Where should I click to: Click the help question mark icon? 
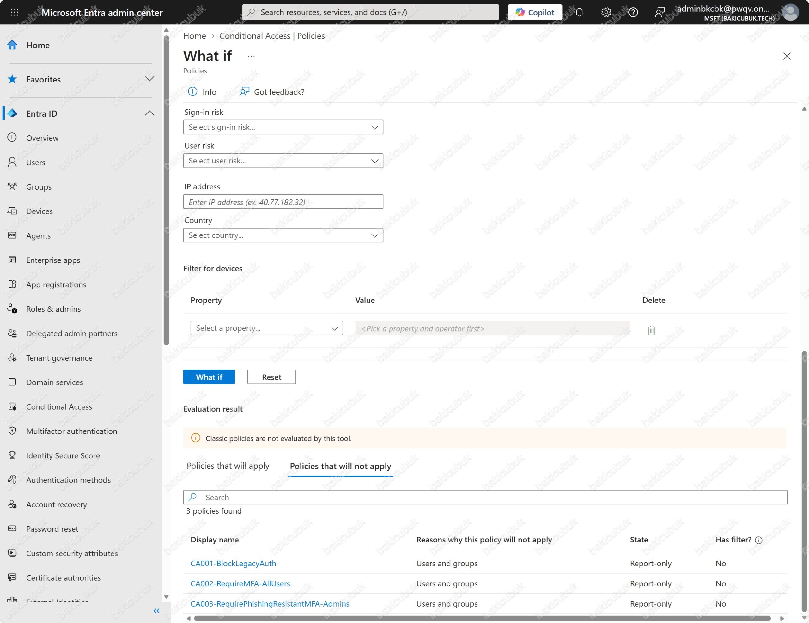tap(633, 12)
